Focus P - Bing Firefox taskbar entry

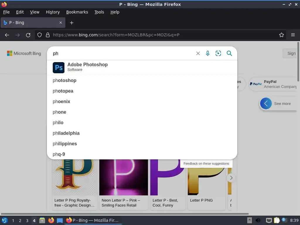[93, 220]
